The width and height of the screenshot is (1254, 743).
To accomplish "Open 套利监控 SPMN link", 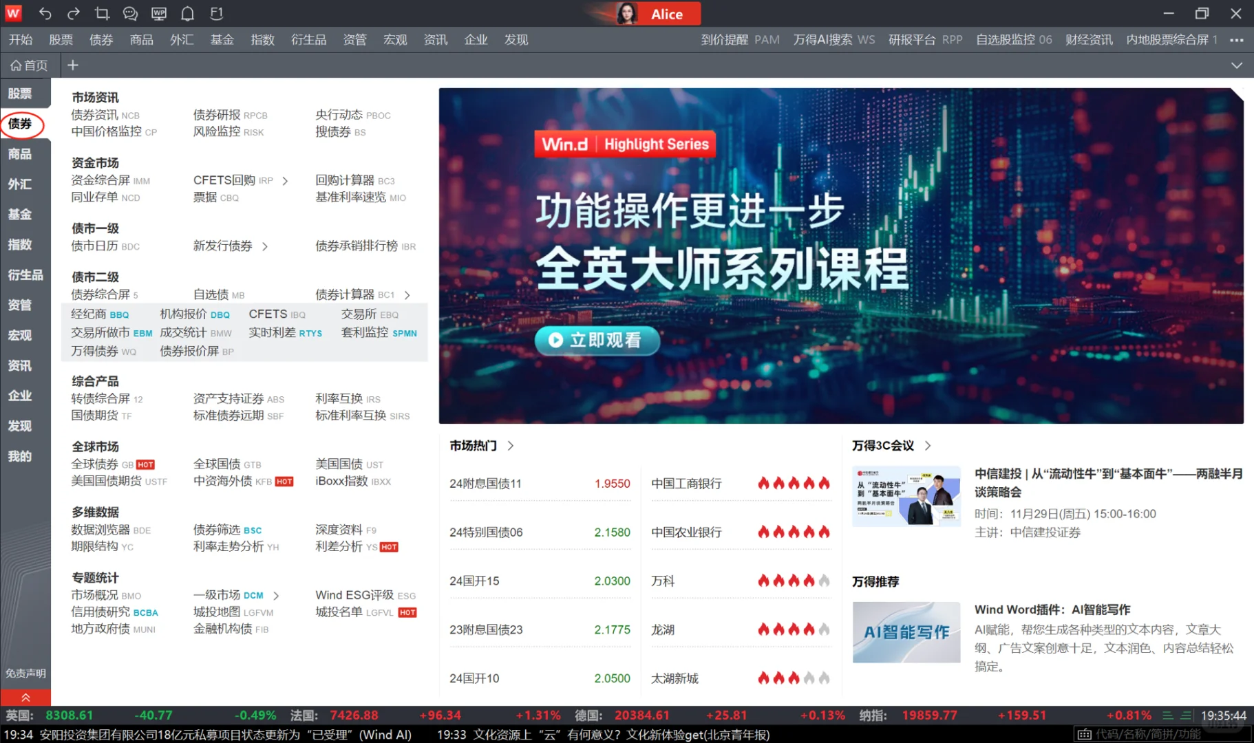I will point(379,333).
